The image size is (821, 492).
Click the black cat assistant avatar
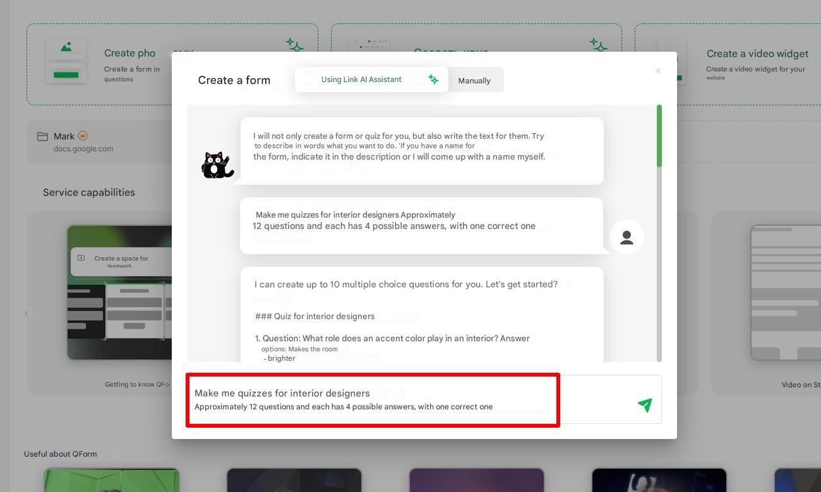coord(217,165)
